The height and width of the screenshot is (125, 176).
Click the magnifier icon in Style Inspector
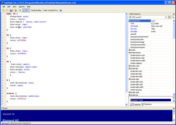[173, 17]
